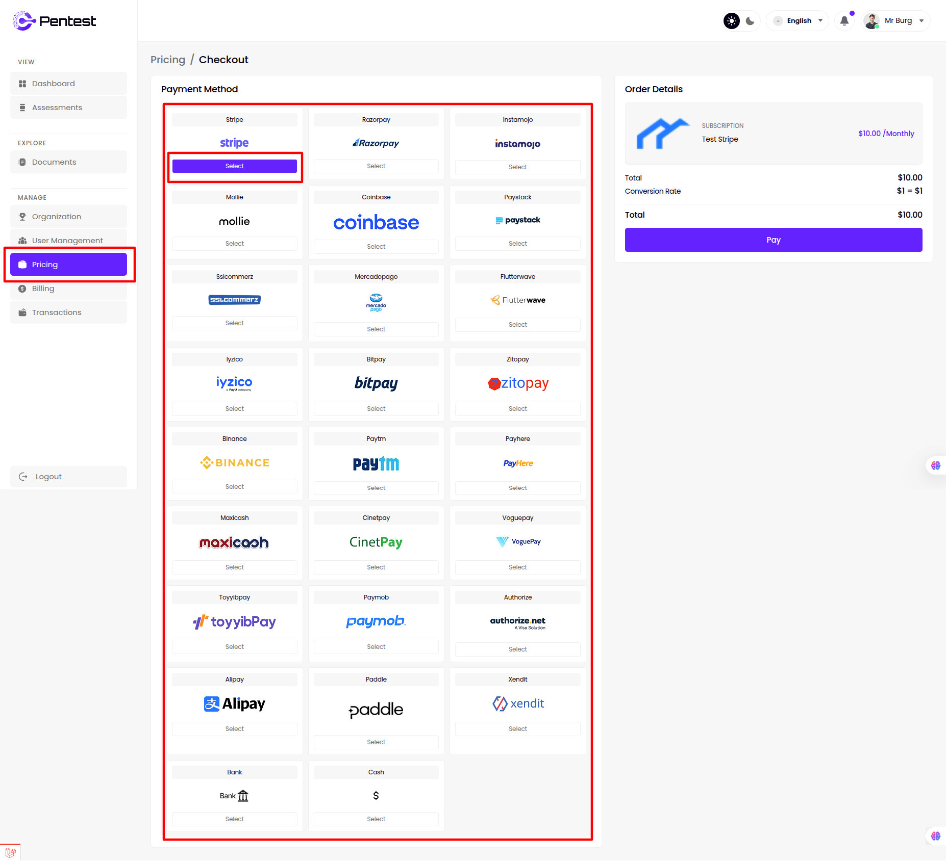Click the Mr Burg profile avatar
Viewport: 946px width, 861px height.
[872, 21]
